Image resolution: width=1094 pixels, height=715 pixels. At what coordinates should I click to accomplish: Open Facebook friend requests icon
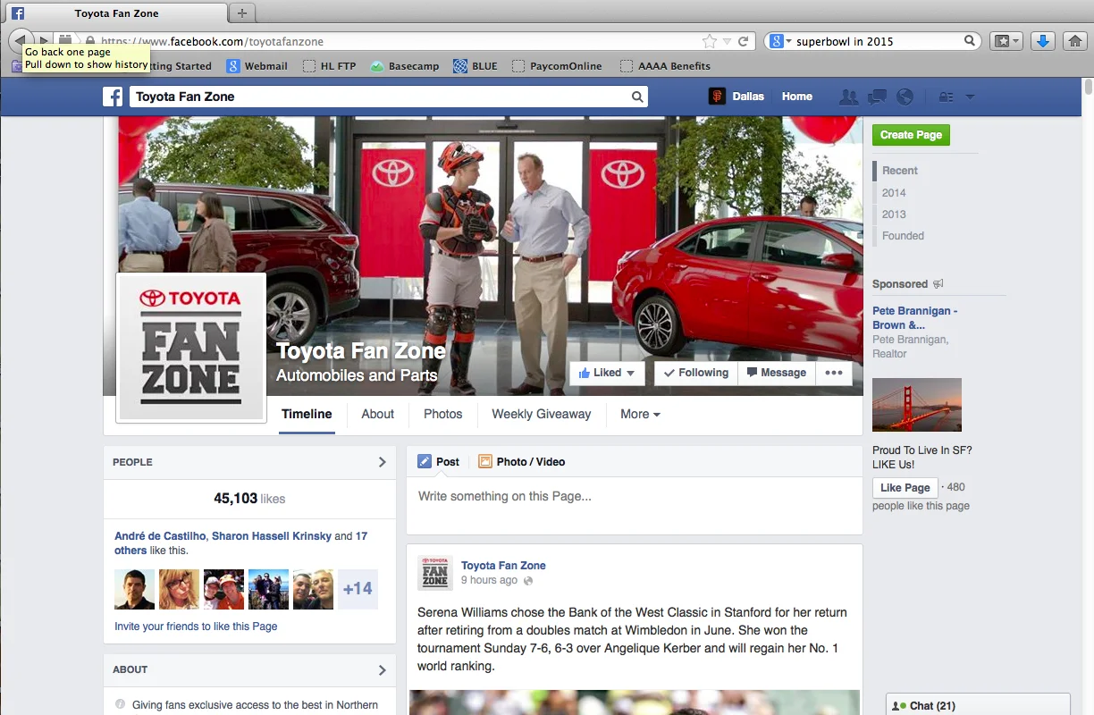(848, 97)
